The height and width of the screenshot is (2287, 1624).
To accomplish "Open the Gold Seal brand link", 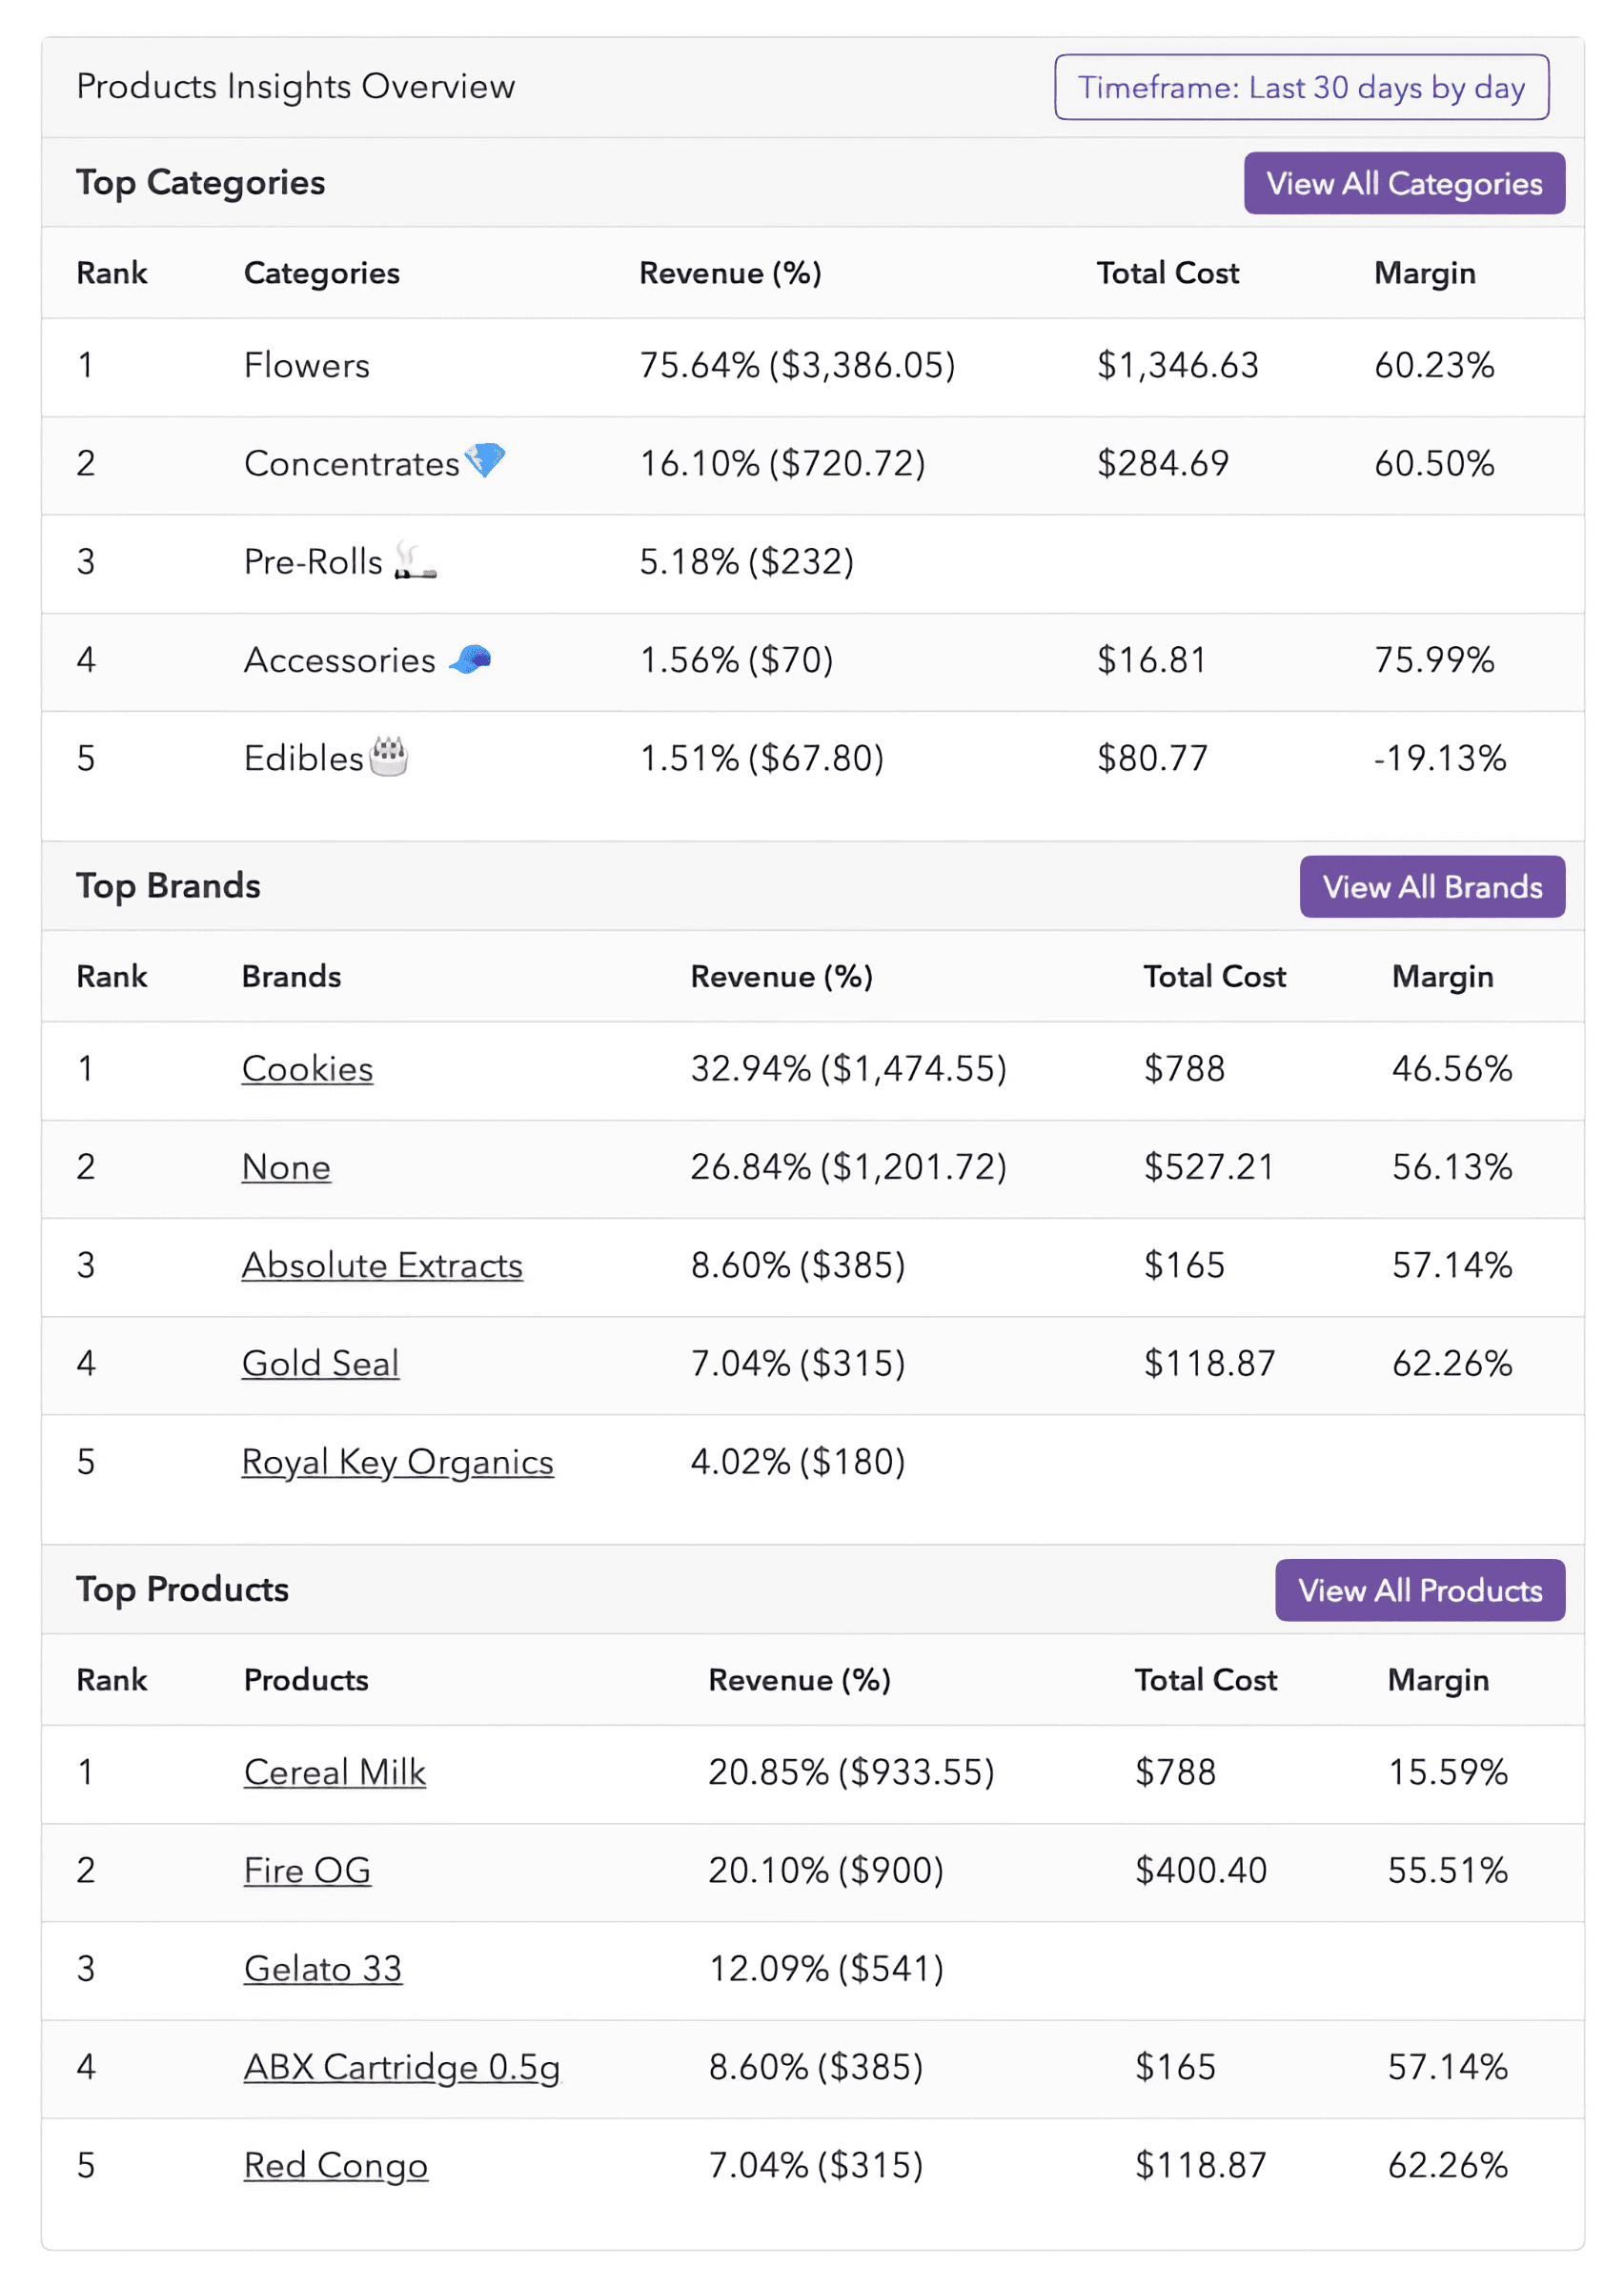I will click(320, 1364).
